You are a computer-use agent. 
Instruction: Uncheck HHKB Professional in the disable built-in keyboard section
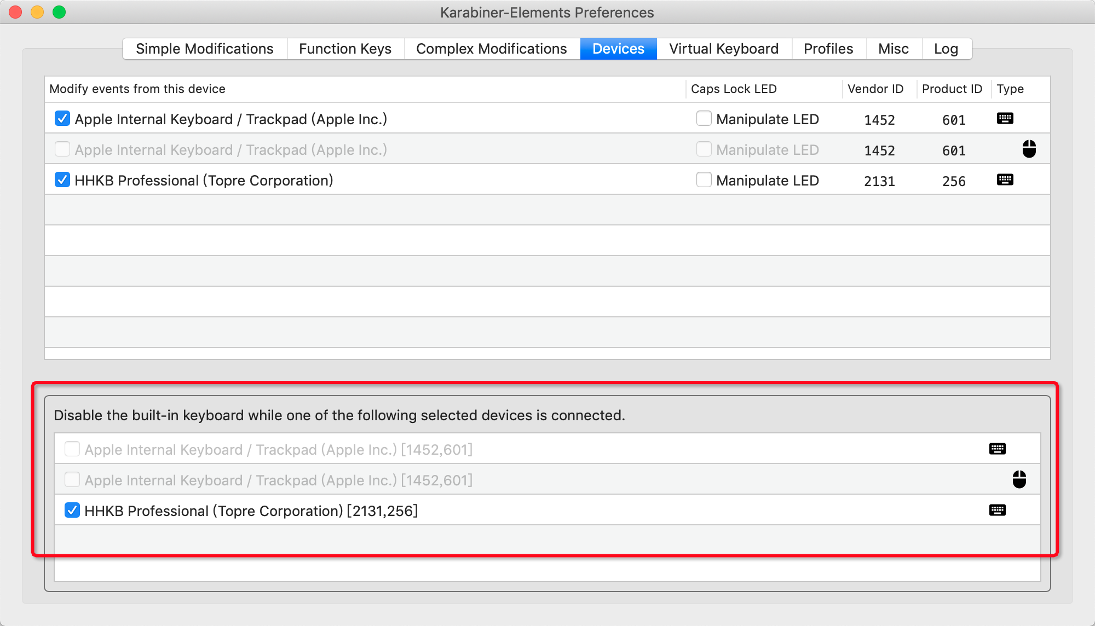click(x=73, y=509)
